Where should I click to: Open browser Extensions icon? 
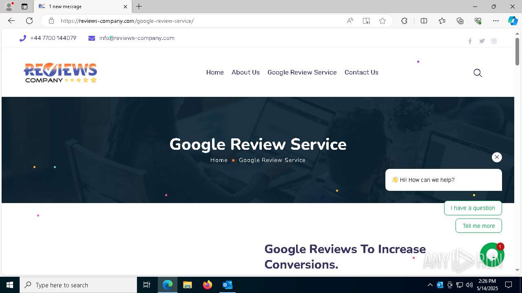coord(404,21)
